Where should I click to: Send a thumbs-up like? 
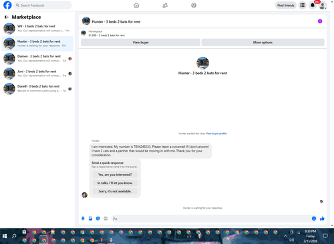322,219
